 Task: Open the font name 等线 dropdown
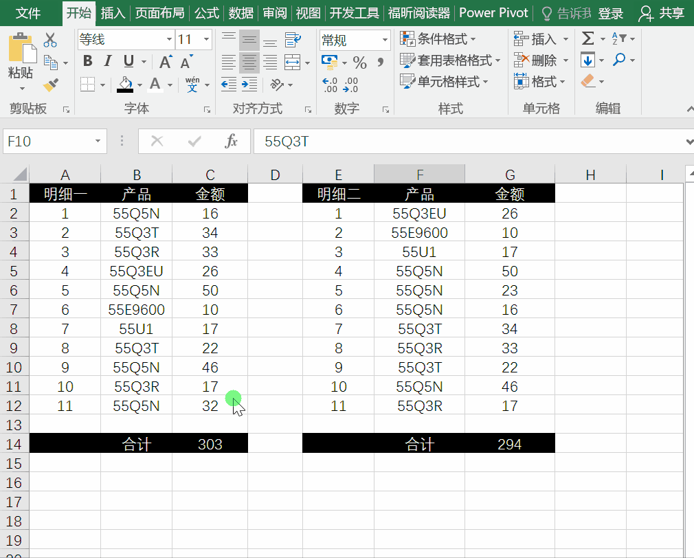coord(169,39)
